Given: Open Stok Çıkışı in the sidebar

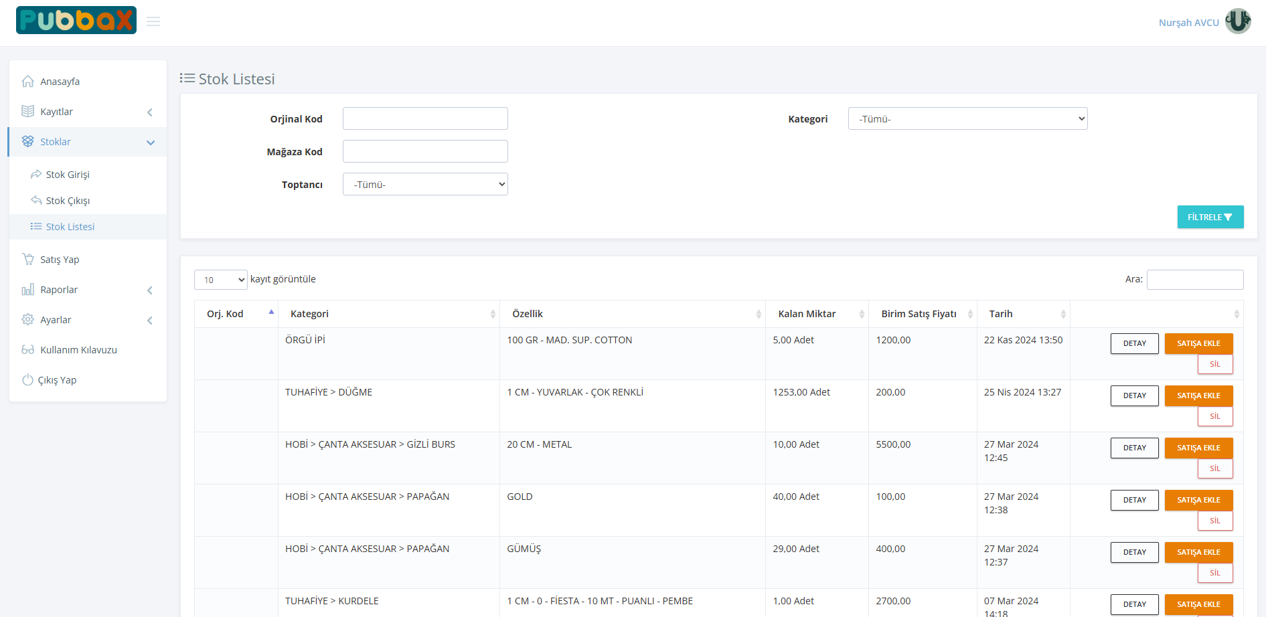Looking at the screenshot, I should [x=68, y=201].
